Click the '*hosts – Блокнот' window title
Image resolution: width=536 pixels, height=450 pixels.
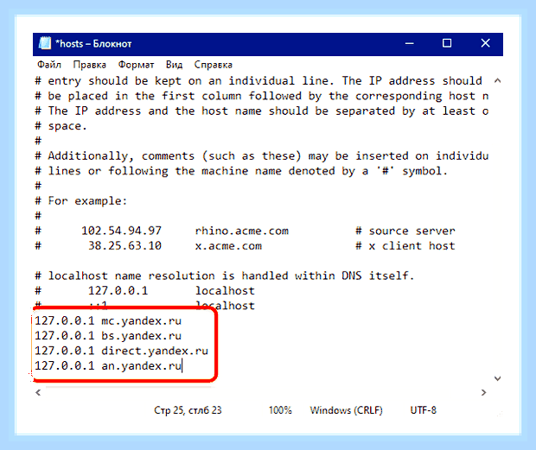(x=93, y=44)
